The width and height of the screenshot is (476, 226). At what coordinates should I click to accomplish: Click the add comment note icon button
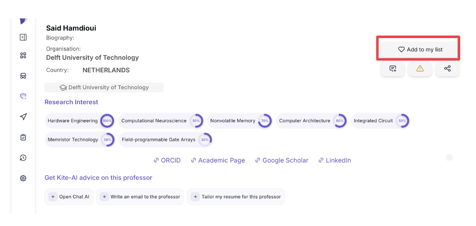tap(393, 69)
